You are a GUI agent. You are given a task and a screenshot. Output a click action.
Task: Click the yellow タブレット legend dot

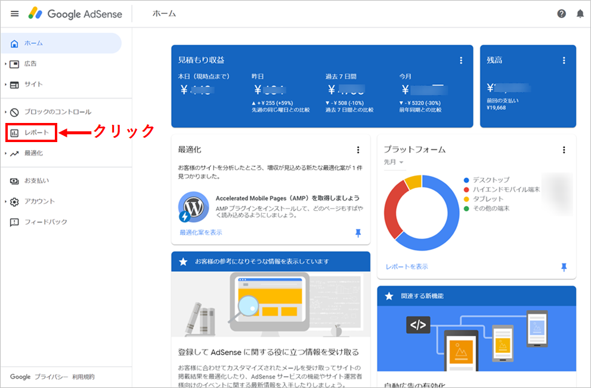tap(466, 199)
